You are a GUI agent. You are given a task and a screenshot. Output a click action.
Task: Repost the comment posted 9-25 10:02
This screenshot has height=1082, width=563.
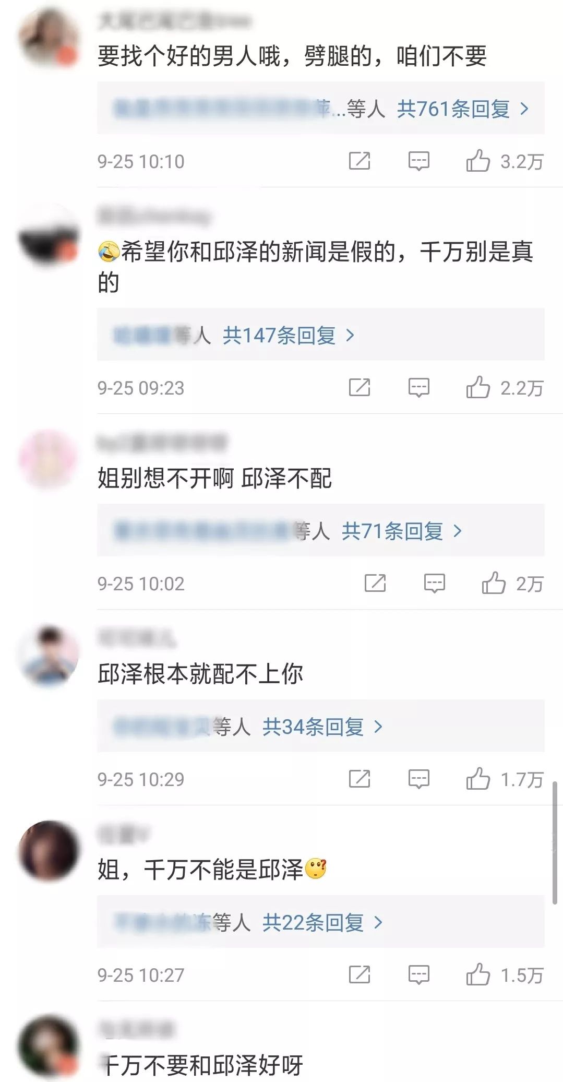(x=375, y=583)
